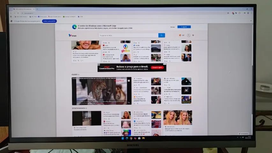The width and height of the screenshot is (272, 153).
Task: Expand the Assistir section chevron
Action: tap(79, 74)
